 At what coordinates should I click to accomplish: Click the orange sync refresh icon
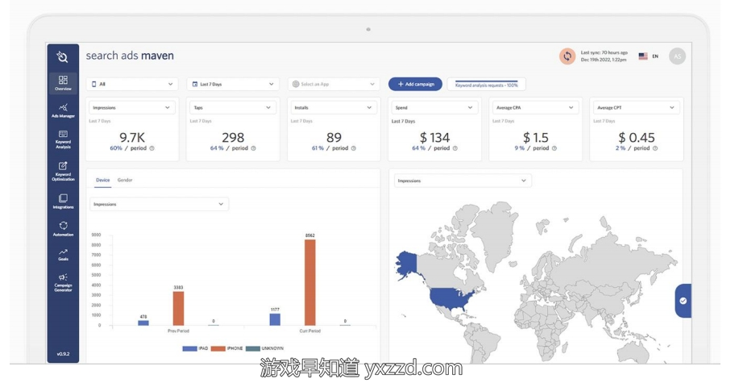click(567, 56)
